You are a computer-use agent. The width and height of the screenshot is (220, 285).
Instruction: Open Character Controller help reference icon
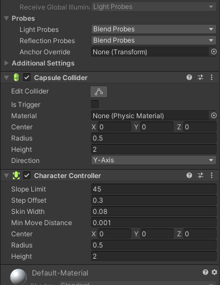(189, 175)
